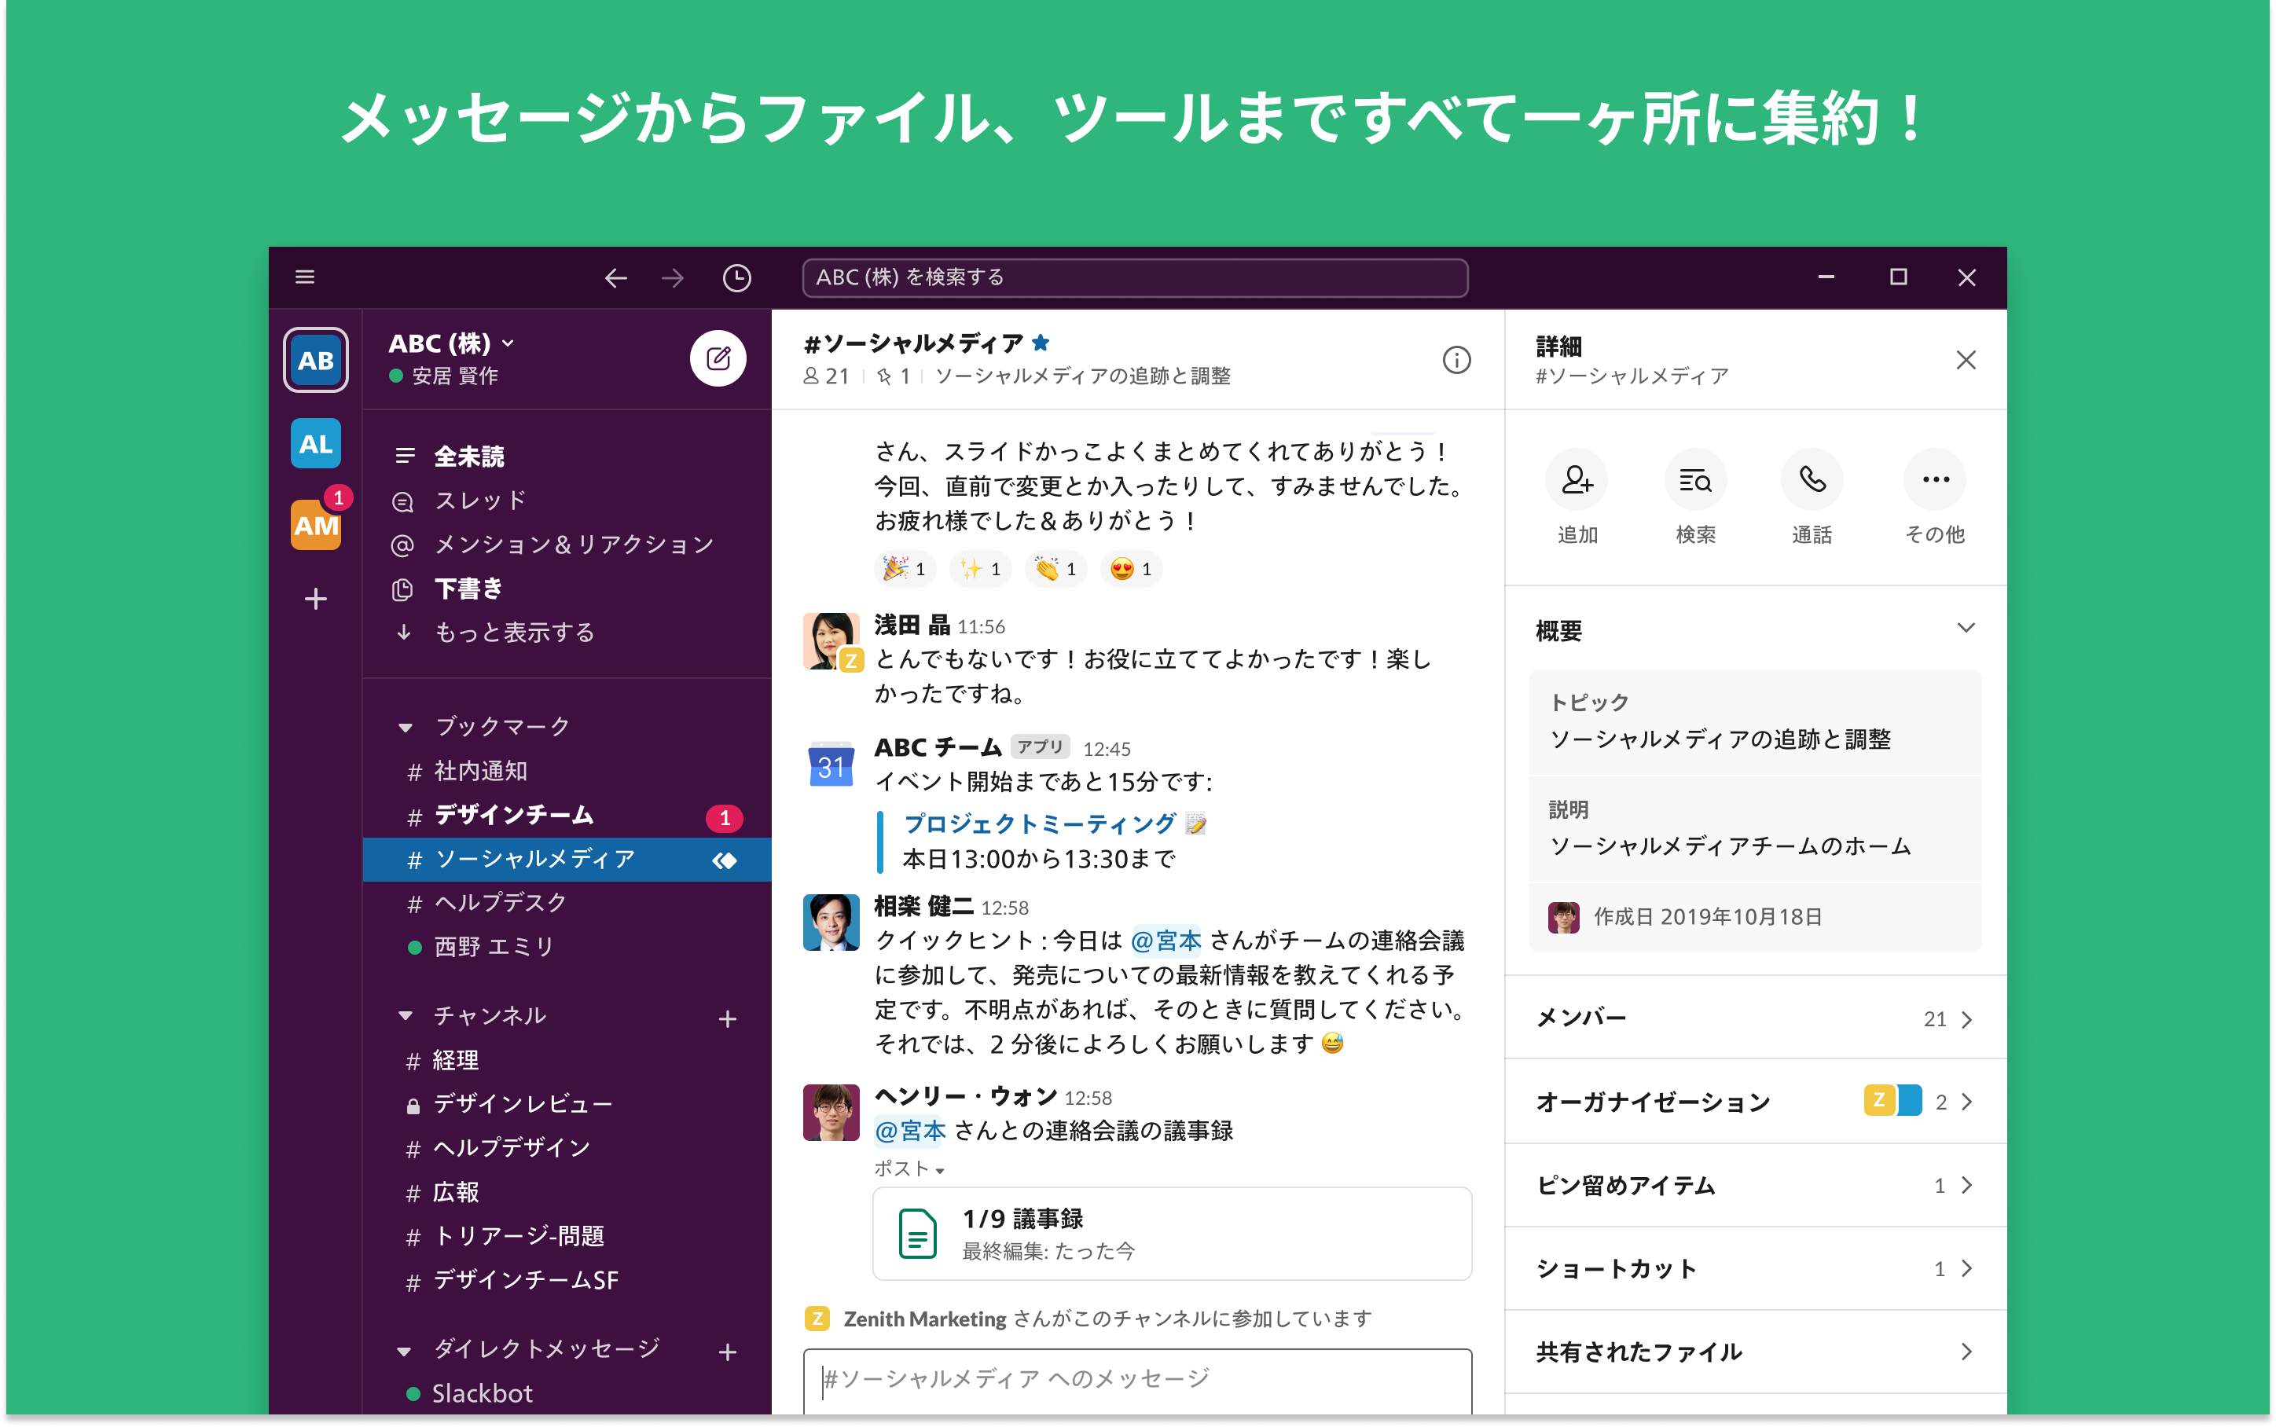The height and width of the screenshot is (1427, 2276).
Task: Click the compose new message icon
Action: click(718, 358)
